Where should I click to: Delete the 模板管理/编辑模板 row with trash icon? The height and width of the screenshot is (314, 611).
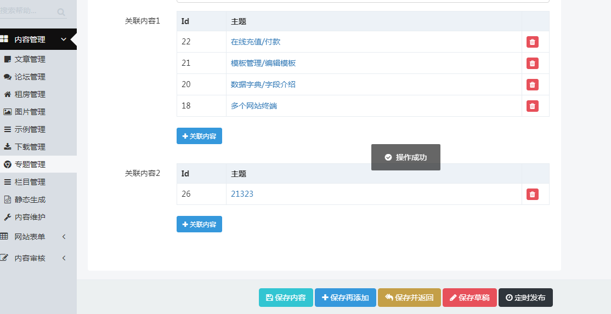tap(532, 64)
